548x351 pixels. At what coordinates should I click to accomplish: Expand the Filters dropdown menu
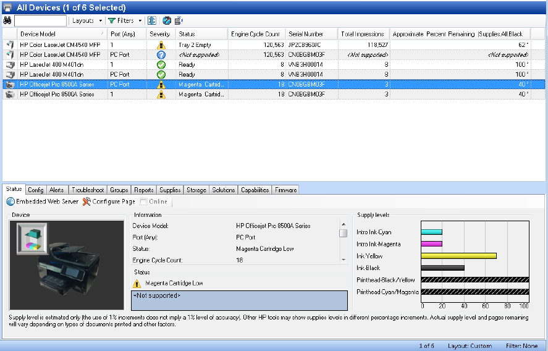click(125, 20)
